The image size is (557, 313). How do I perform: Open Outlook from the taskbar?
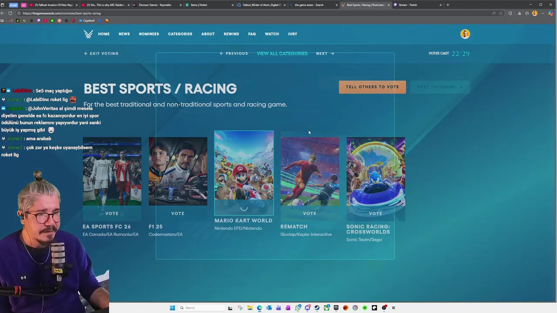(269, 308)
